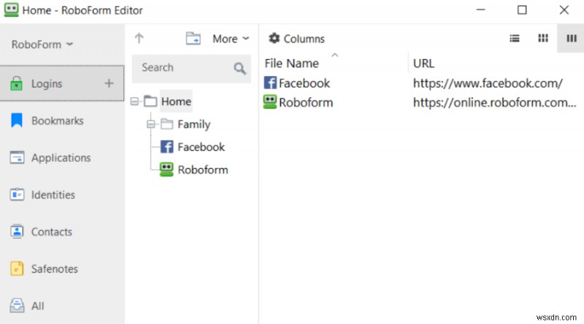
Task: Select Facebook row in file list
Action: tap(422, 83)
